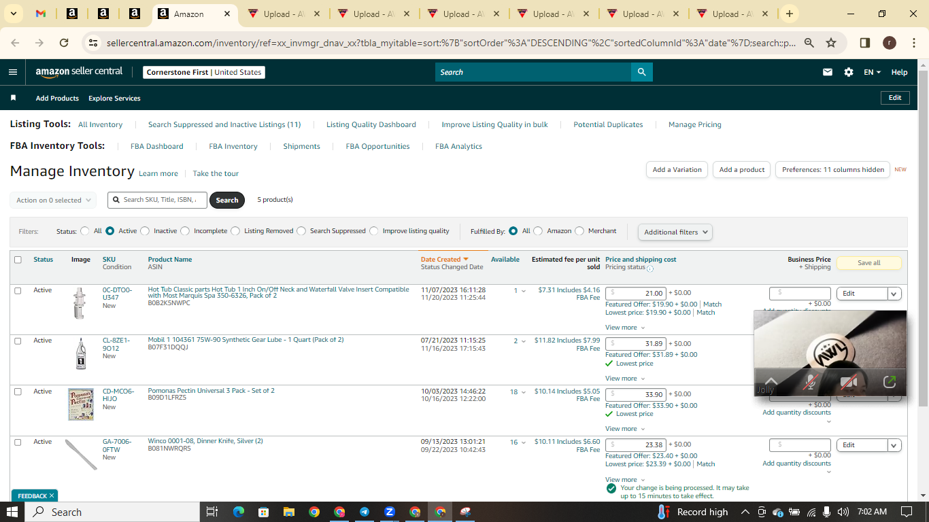Go to Manage Pricing

695,124
